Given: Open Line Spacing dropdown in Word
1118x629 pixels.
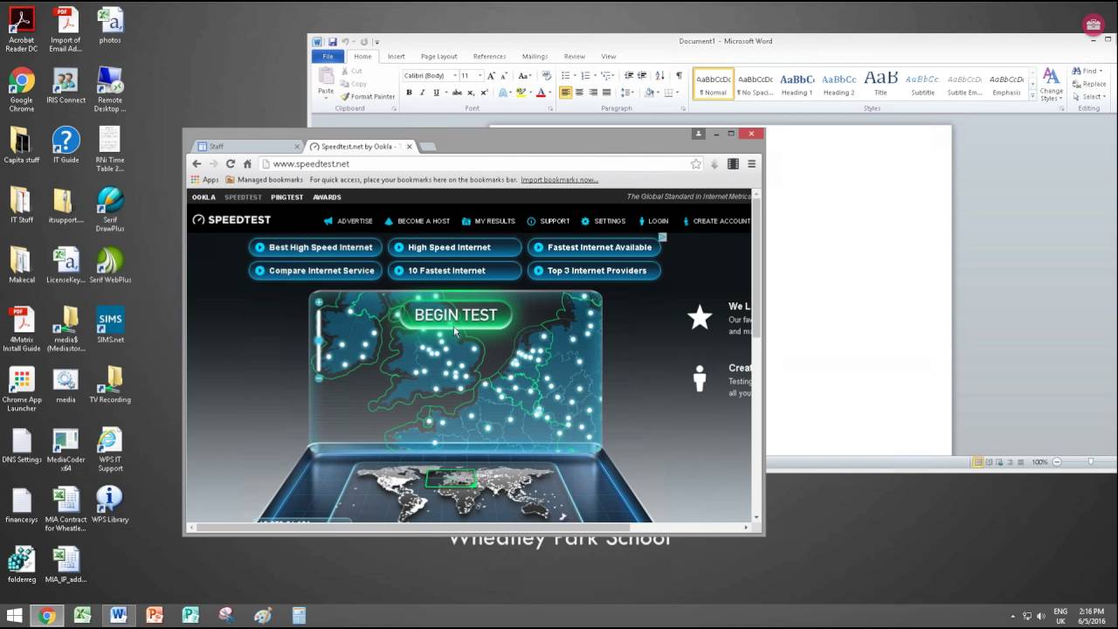Looking at the screenshot, I should [627, 93].
